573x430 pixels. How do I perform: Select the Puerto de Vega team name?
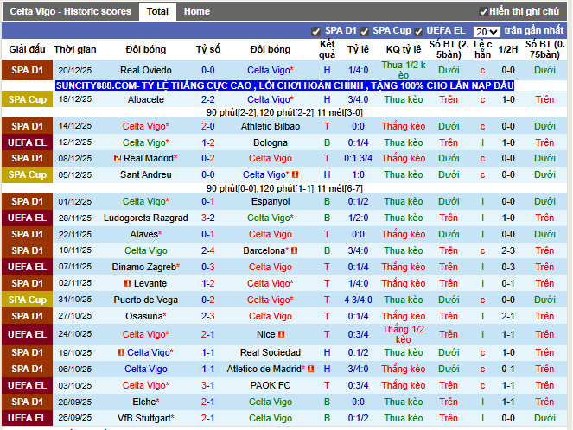(146, 300)
